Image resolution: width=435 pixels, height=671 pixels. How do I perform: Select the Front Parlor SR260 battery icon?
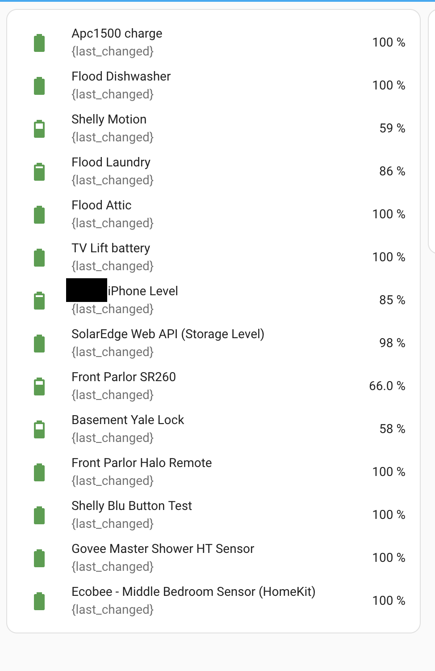[40, 386]
